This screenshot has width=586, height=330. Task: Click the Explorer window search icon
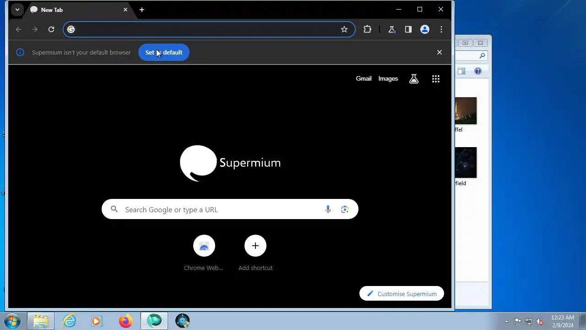tap(482, 56)
